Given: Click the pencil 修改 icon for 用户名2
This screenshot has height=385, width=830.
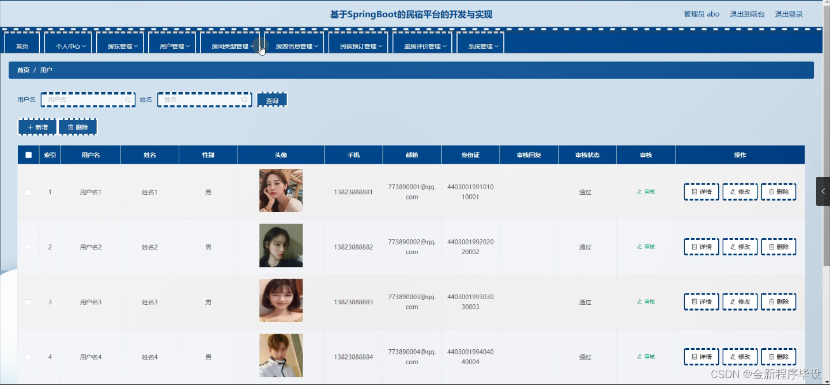Looking at the screenshot, I should [x=733, y=246].
